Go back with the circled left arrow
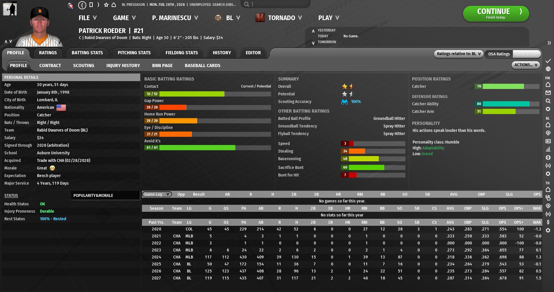Screen dimensions: 554x292 point(82,5)
